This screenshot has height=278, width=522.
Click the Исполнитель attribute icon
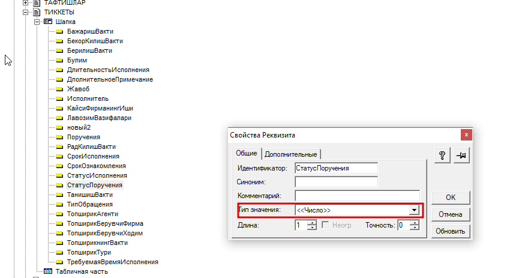[x=59, y=98]
